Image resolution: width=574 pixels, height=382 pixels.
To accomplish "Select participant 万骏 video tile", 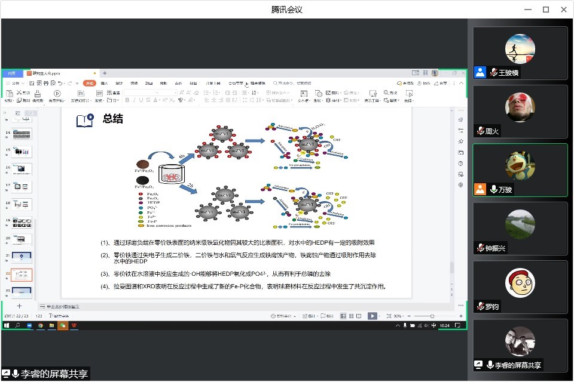I will click(520, 170).
